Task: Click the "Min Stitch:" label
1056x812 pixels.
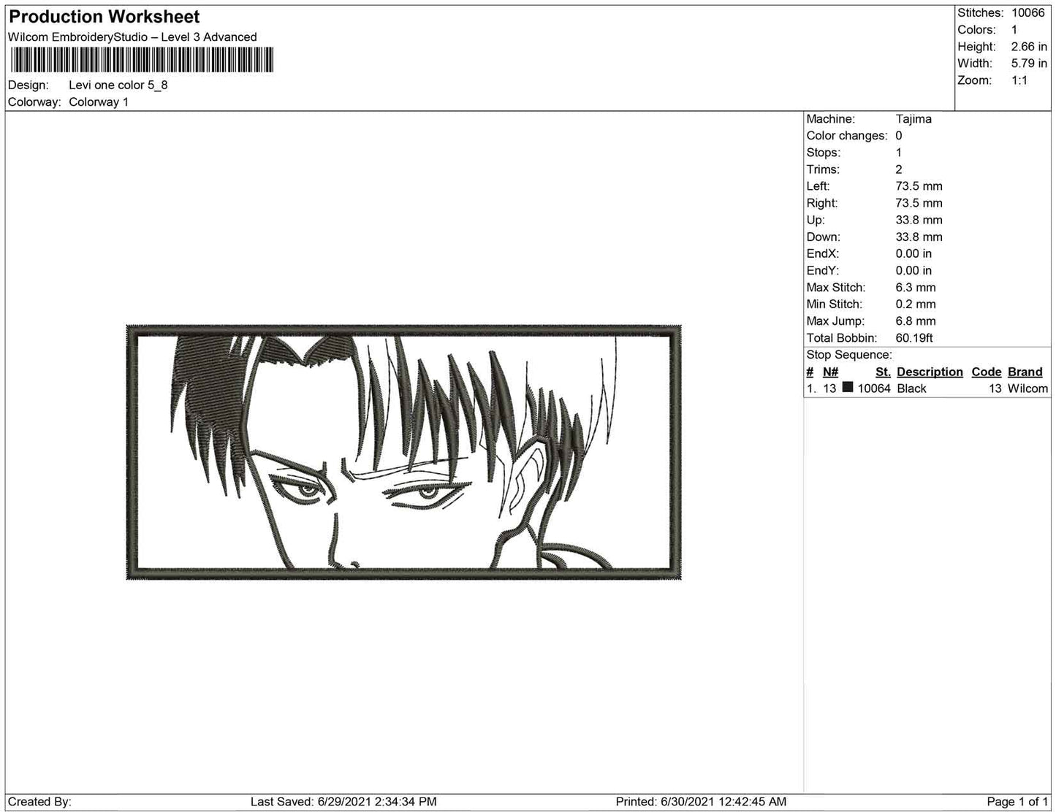Action: pos(835,304)
